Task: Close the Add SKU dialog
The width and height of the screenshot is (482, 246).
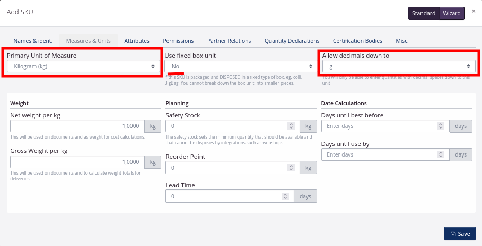Action: click(x=474, y=11)
